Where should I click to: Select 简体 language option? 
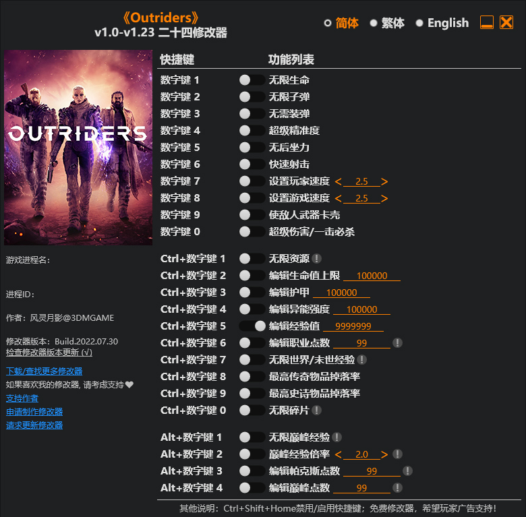point(341,23)
